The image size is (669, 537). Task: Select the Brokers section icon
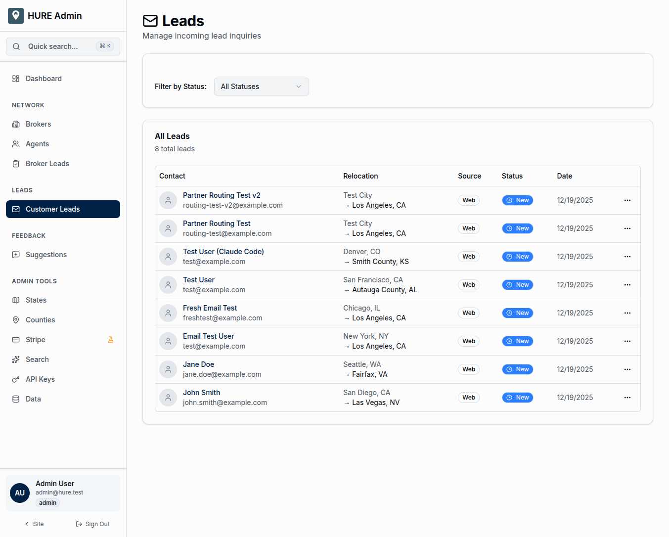click(x=15, y=124)
